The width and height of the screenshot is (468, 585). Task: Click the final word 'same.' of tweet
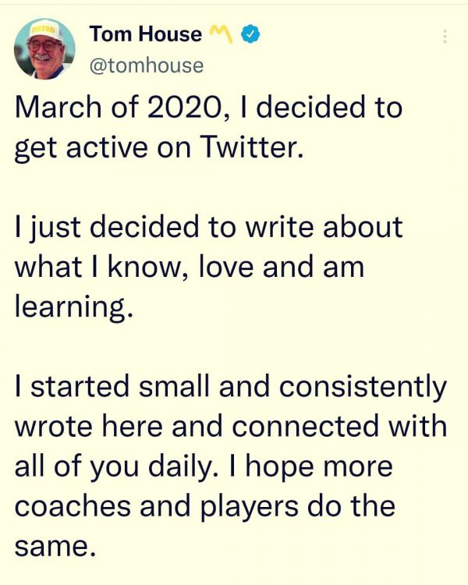[52, 546]
